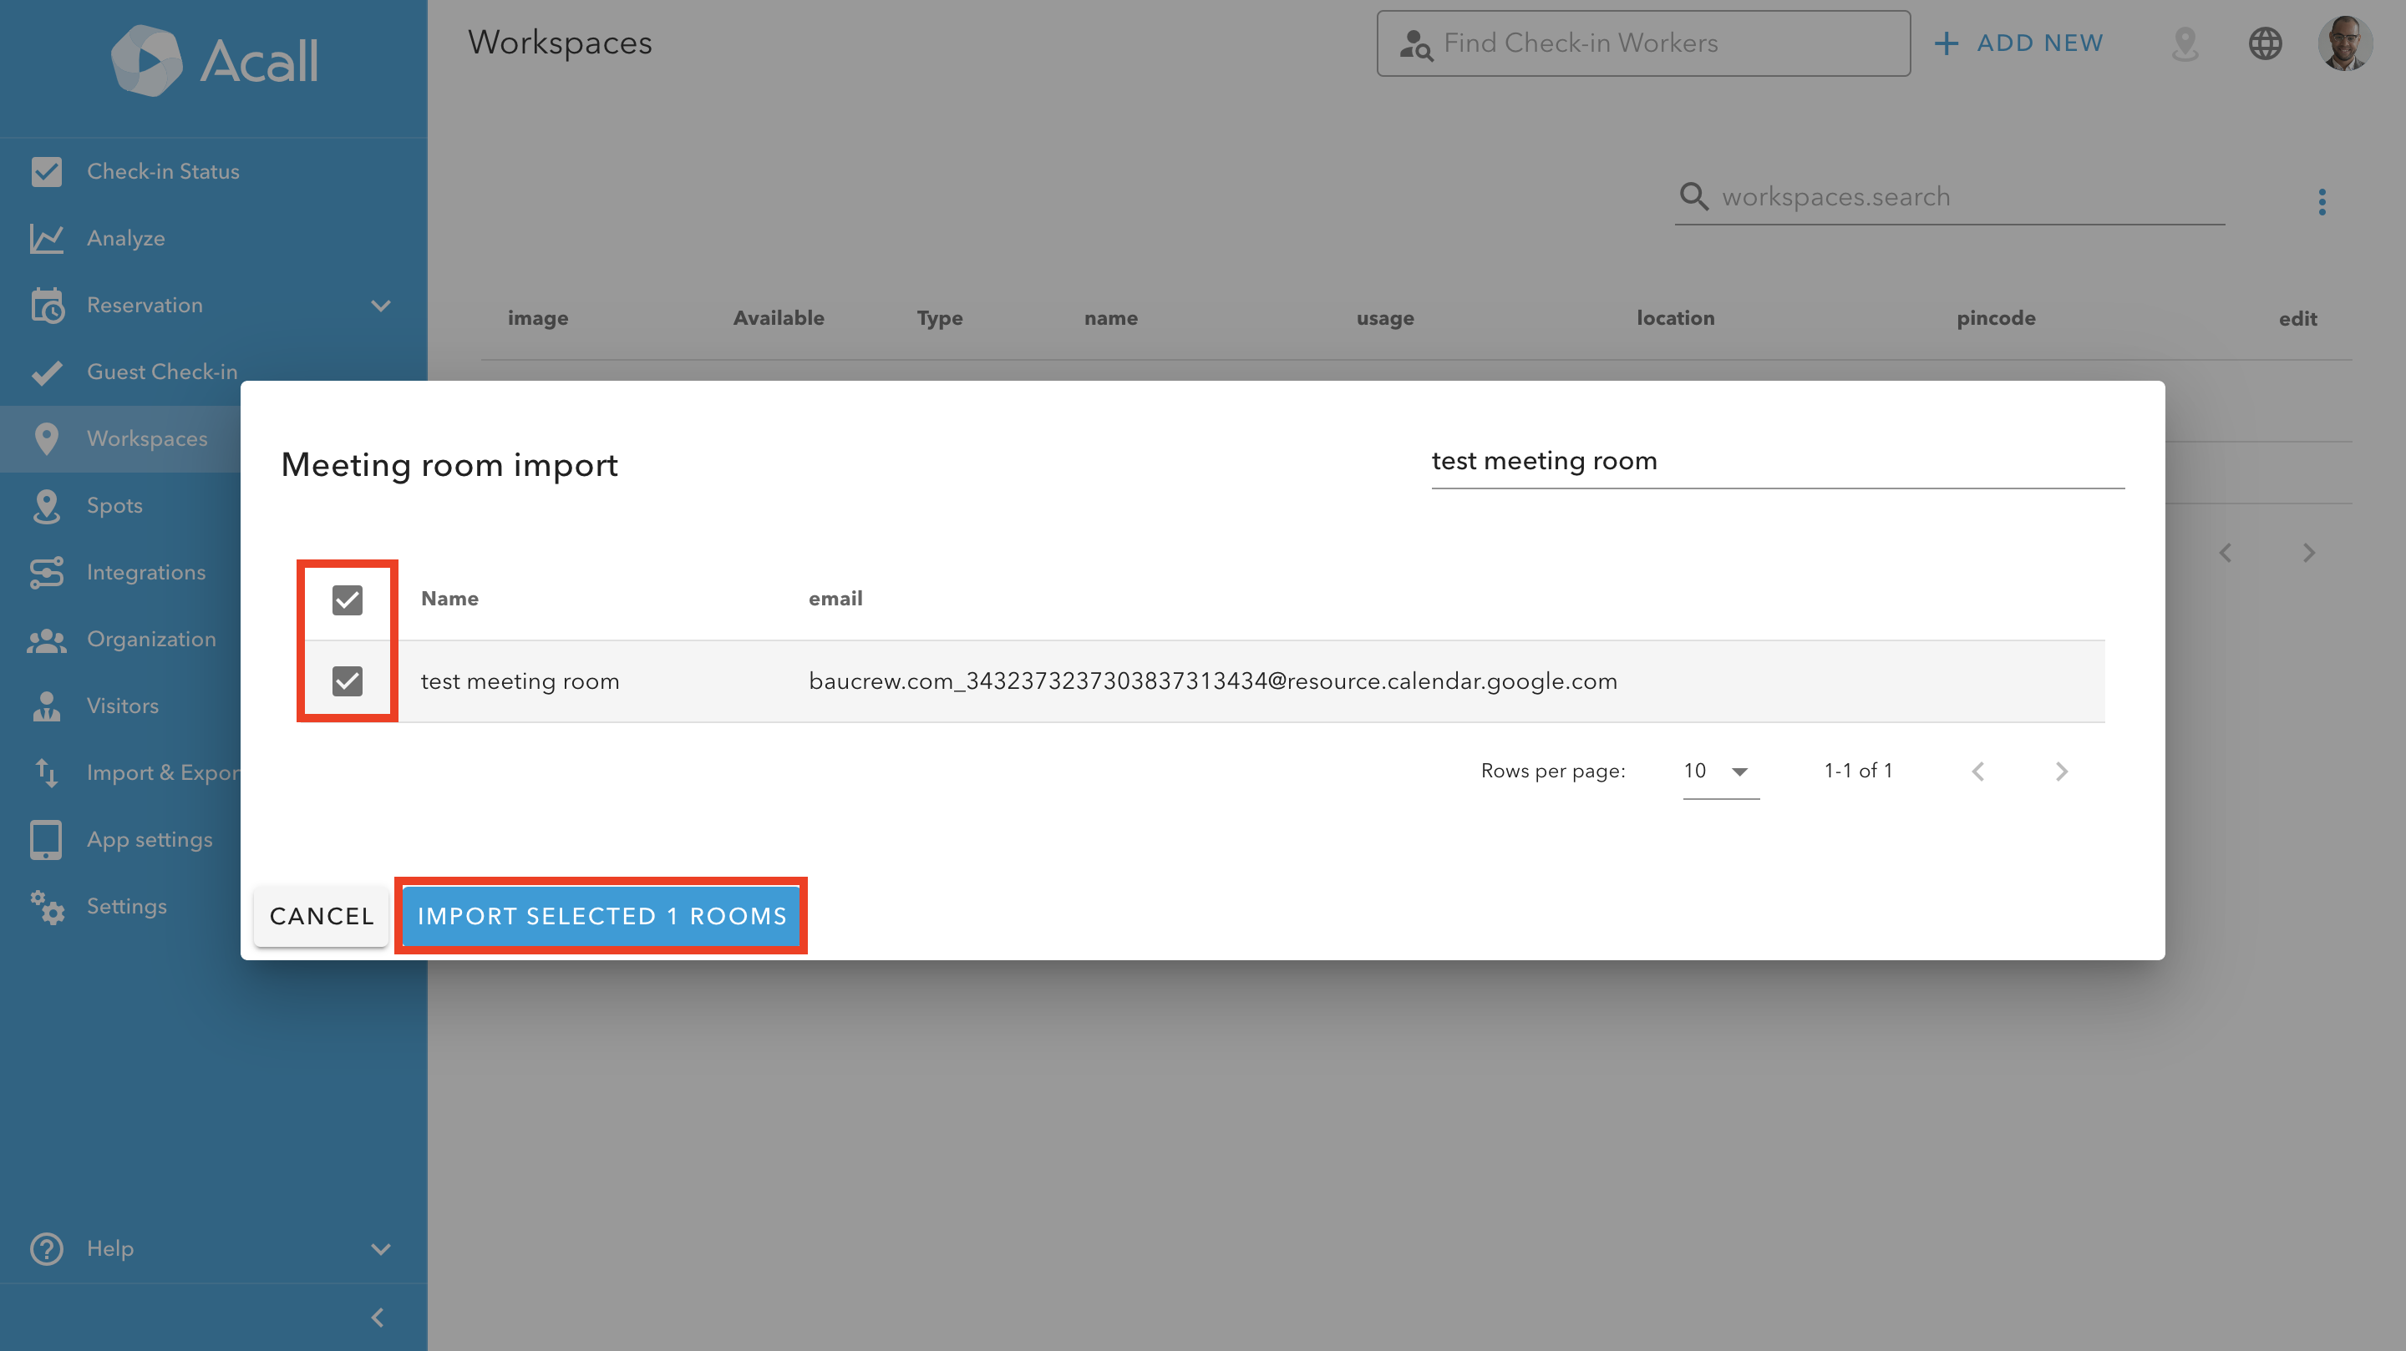Go to Settings in sidebar

(126, 906)
